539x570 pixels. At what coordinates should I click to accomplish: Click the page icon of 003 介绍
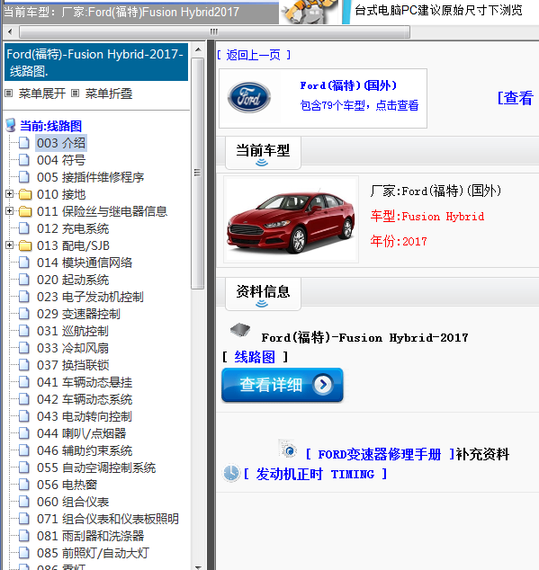click(x=24, y=143)
